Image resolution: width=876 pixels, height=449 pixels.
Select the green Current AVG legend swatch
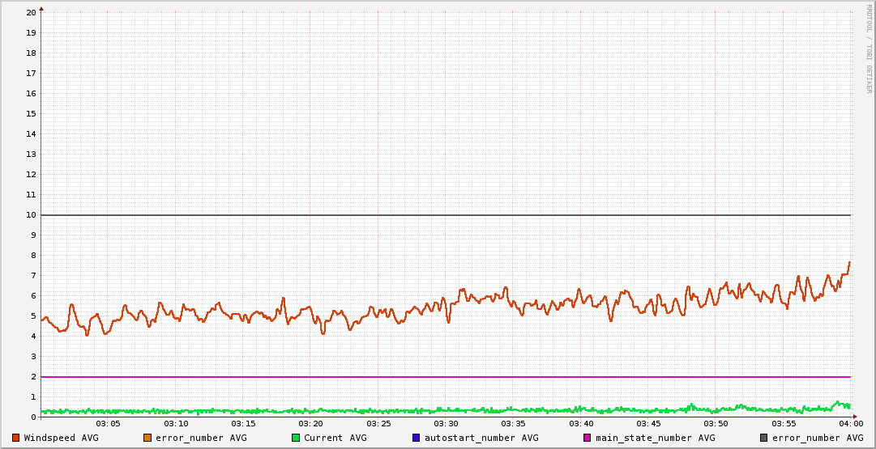(x=296, y=438)
